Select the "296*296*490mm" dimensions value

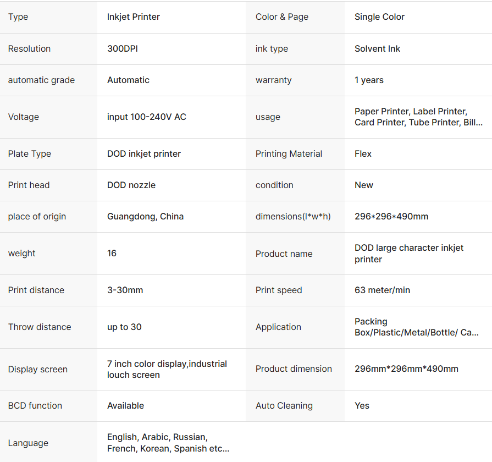pyautogui.click(x=391, y=216)
